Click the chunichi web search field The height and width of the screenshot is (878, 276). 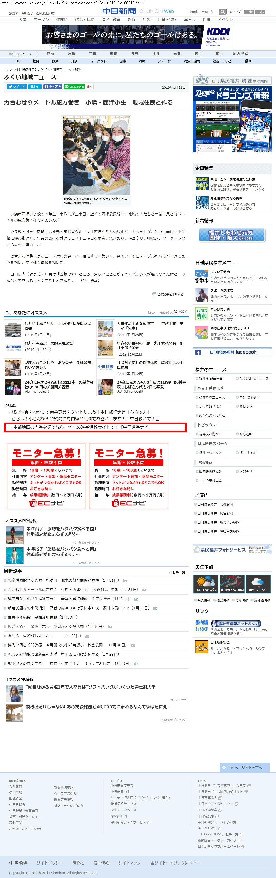click(203, 12)
